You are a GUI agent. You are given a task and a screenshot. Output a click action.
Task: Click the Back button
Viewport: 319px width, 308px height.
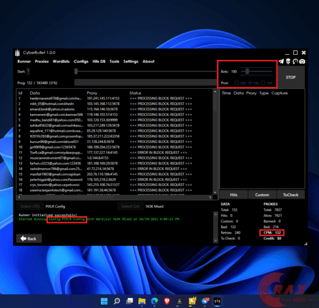(x=29, y=238)
